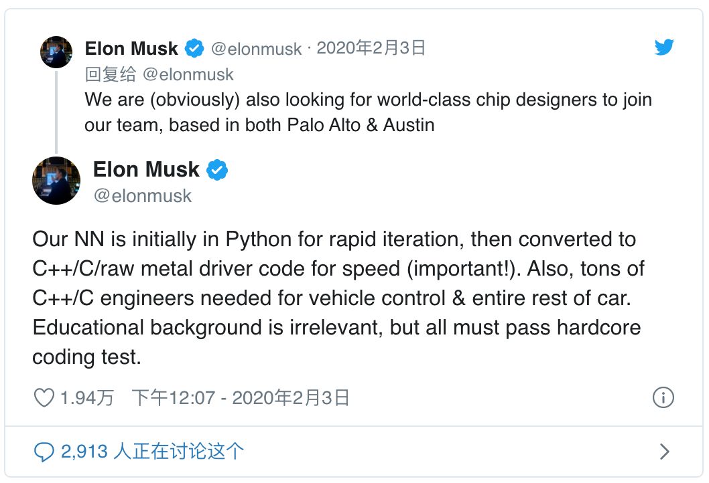Click the Twitter bird logo
The image size is (709, 483).
point(664,47)
